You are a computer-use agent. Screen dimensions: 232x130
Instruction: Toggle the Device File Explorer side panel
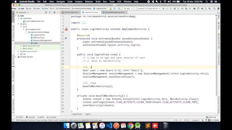[x=219, y=105]
